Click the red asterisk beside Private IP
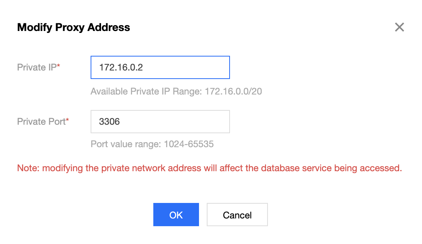 click(x=58, y=67)
